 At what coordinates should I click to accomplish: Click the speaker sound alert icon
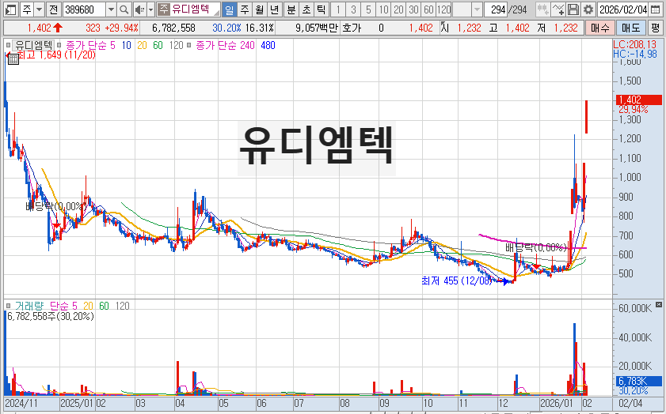tap(139, 9)
